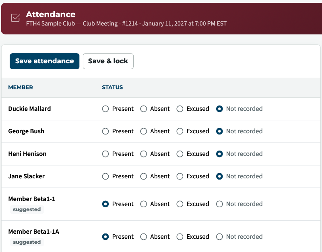Select Not recorded for Member Beta1-1A
This screenshot has height=252, width=322.
[x=219, y=237]
